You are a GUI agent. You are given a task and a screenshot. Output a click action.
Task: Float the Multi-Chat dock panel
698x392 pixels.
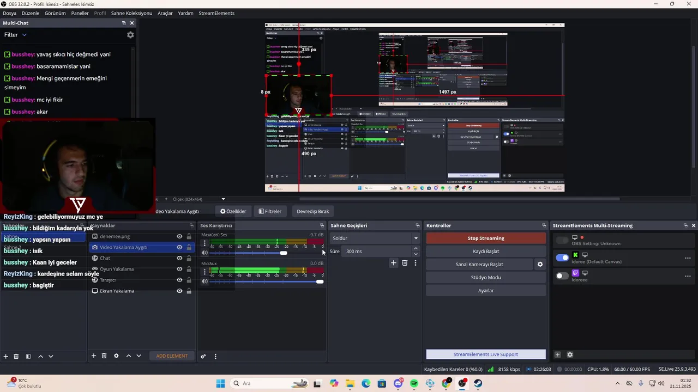pyautogui.click(x=124, y=23)
